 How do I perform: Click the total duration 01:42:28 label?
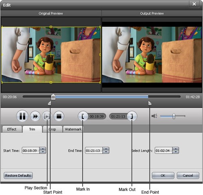(x=193, y=97)
